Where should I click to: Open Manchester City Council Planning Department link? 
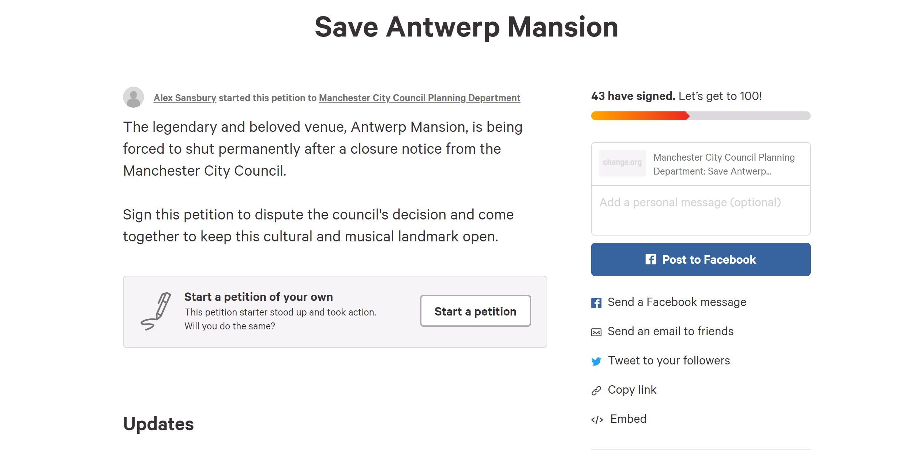420,98
